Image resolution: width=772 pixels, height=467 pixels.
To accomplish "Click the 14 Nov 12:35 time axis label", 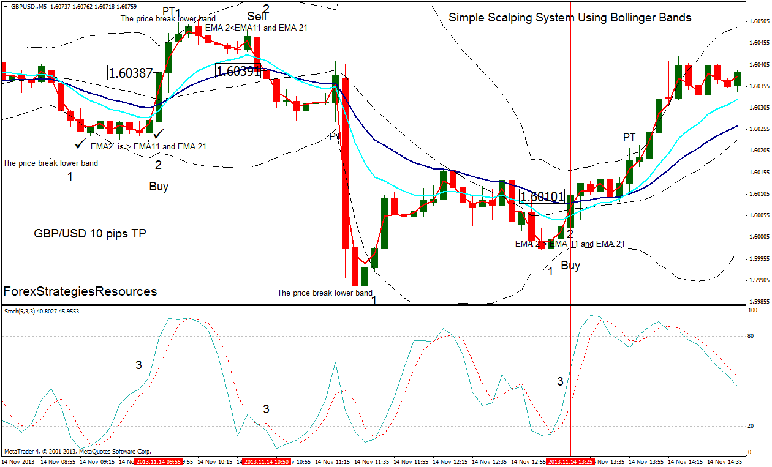I will (490, 461).
